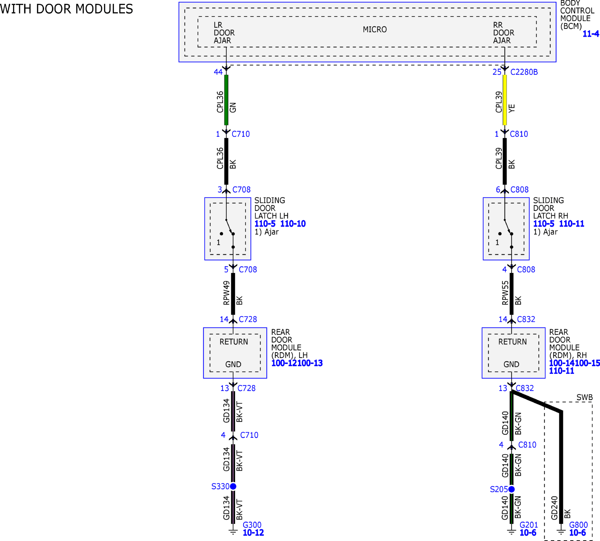Click the LR DOOR AJAR label

[224, 33]
